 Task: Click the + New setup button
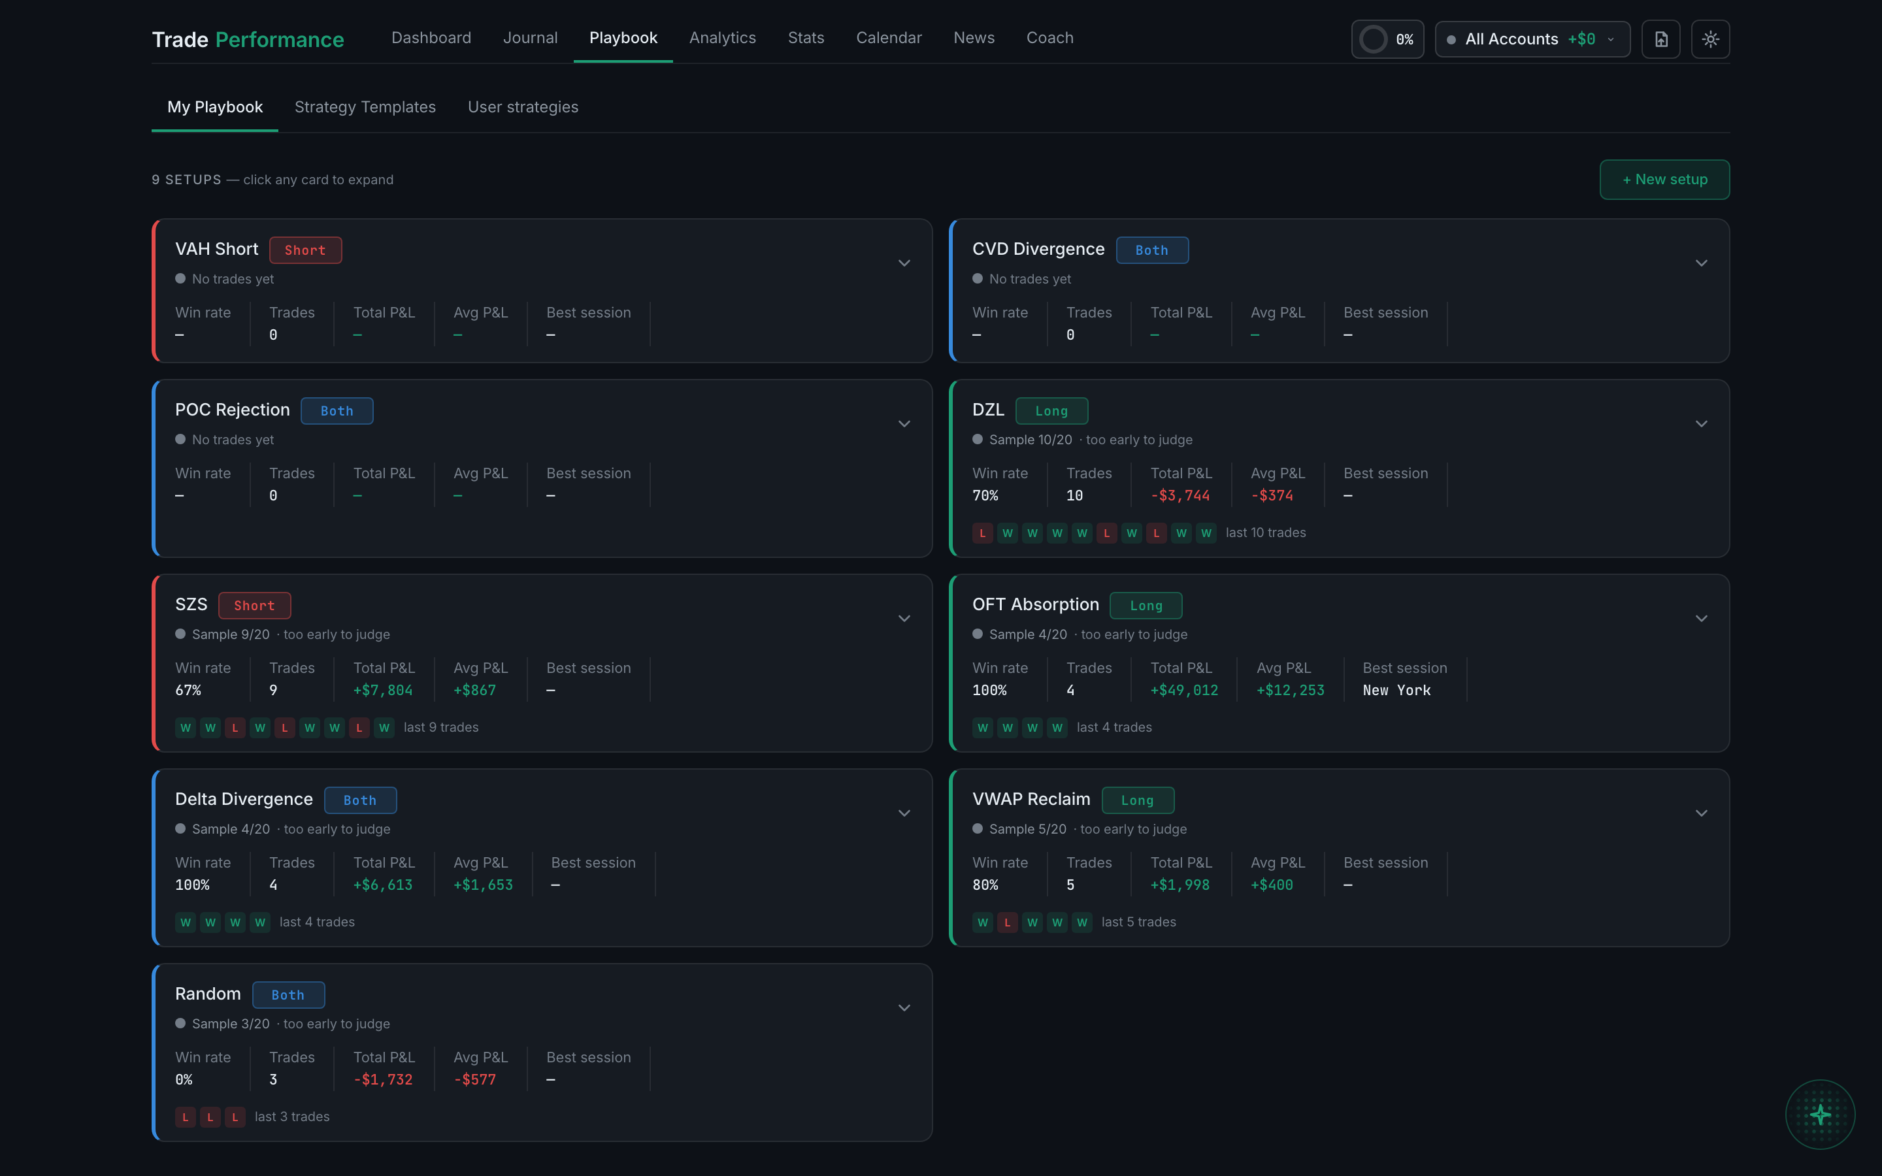point(1664,180)
